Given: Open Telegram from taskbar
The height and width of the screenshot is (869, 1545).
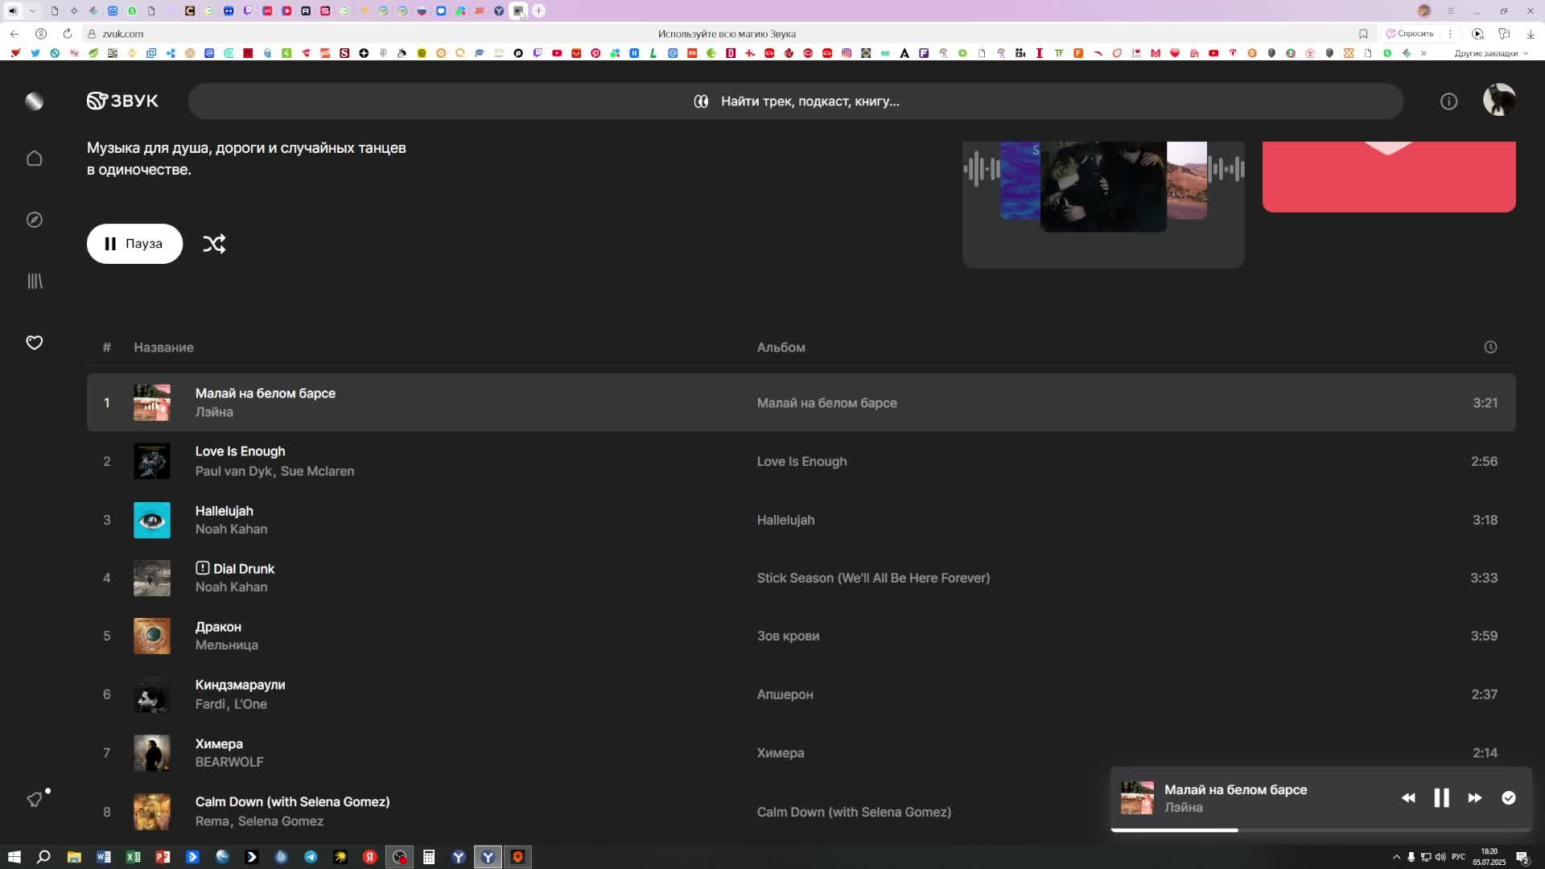Looking at the screenshot, I should [311, 857].
